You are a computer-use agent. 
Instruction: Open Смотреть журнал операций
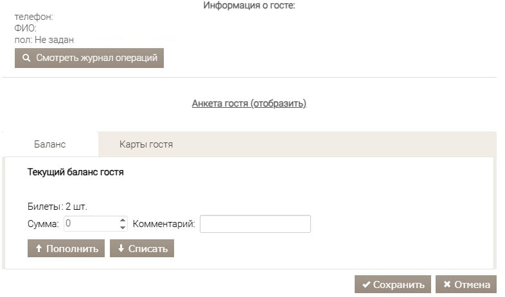[89, 58]
